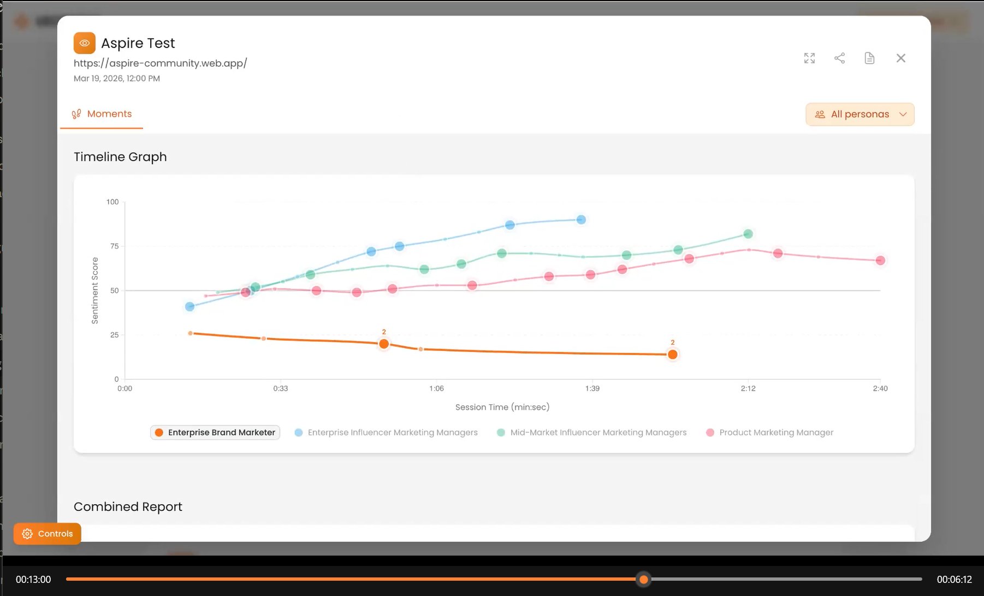The height and width of the screenshot is (596, 984).
Task: Click the 2:12 x-axis tick label
Action: [x=748, y=388]
